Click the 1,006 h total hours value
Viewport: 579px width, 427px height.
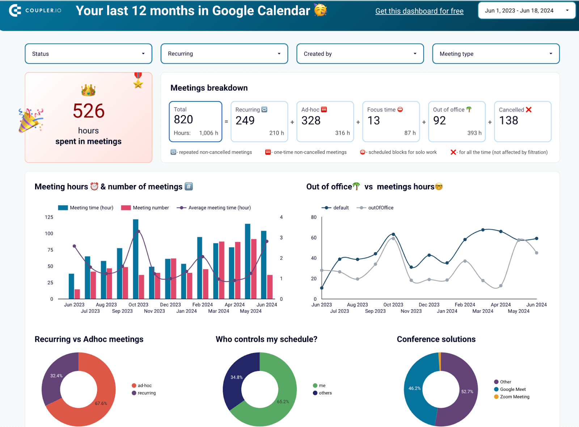click(x=208, y=133)
